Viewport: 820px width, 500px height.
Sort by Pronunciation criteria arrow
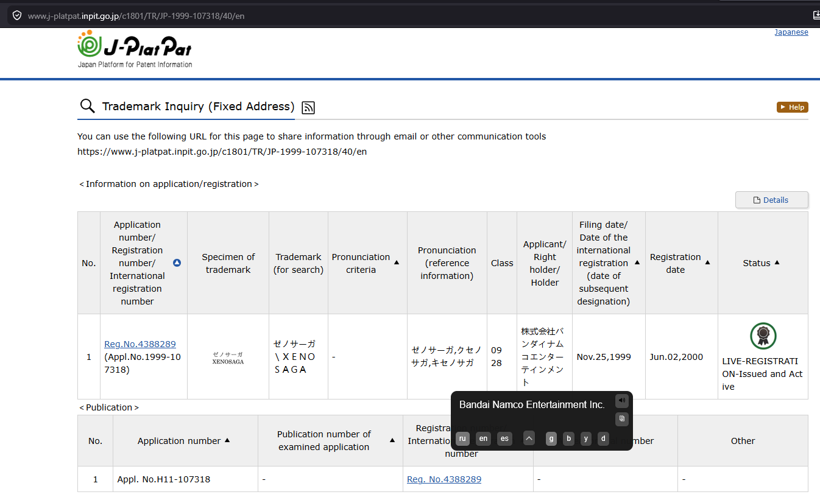[x=397, y=262]
